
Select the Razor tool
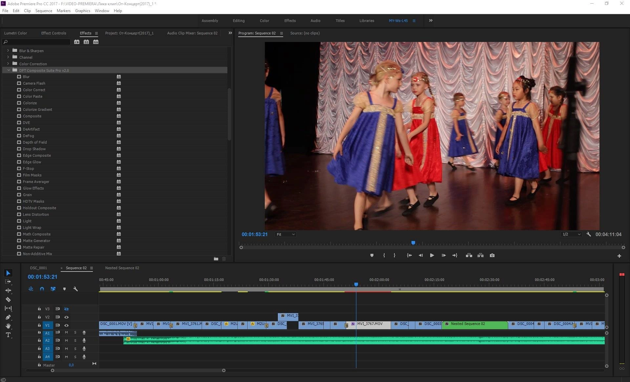8,299
